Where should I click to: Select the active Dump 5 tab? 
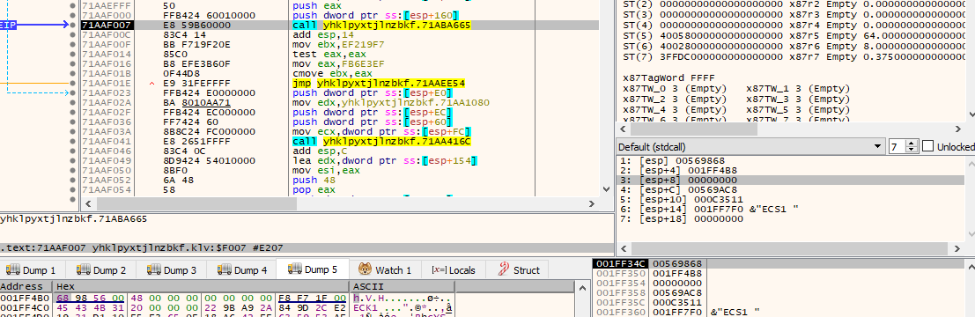click(x=312, y=269)
